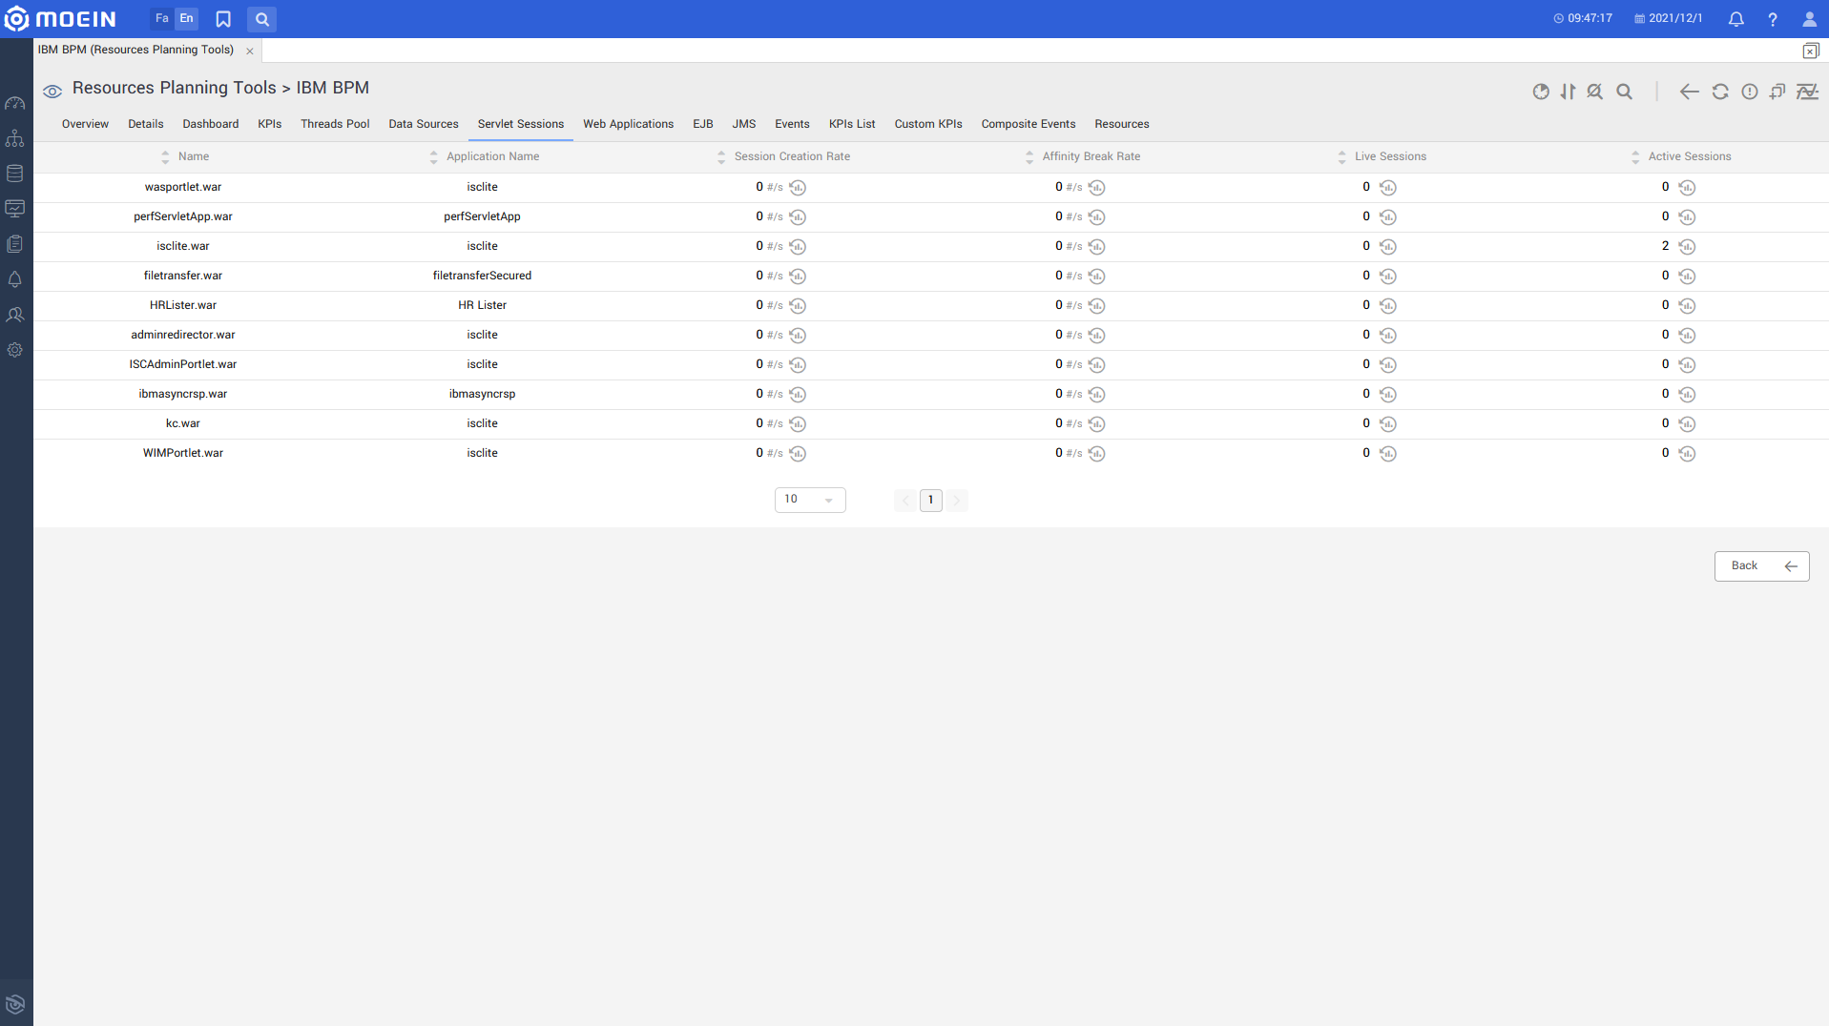Sort by Affinity Break Rate column

click(1082, 156)
